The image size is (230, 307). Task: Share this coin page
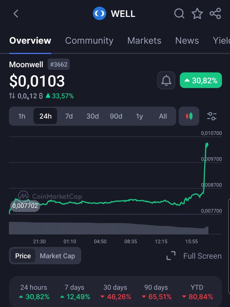(215, 14)
